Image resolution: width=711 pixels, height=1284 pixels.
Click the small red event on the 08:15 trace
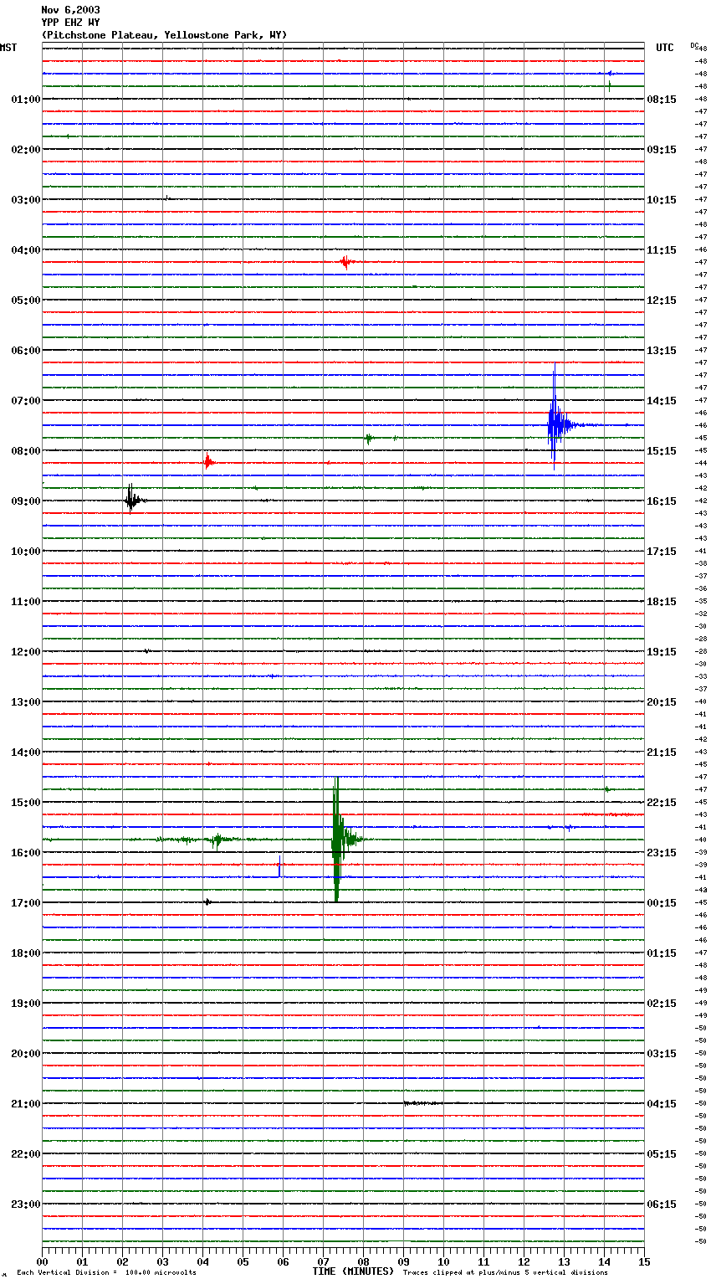point(207,461)
